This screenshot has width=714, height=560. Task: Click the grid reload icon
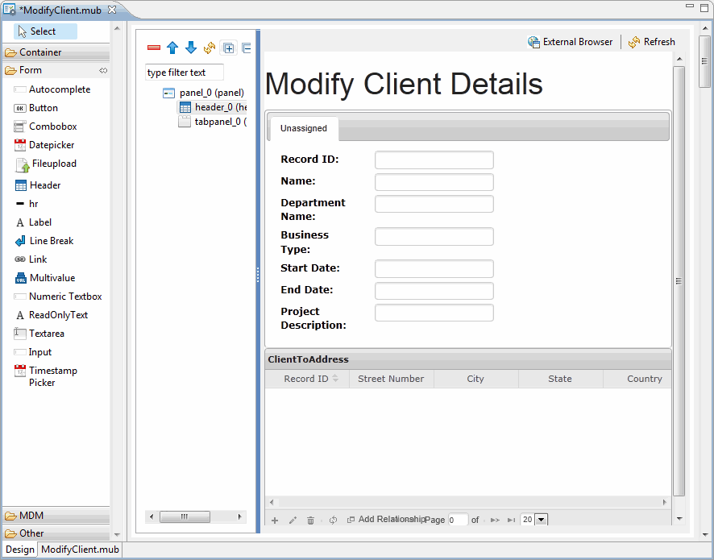click(333, 520)
